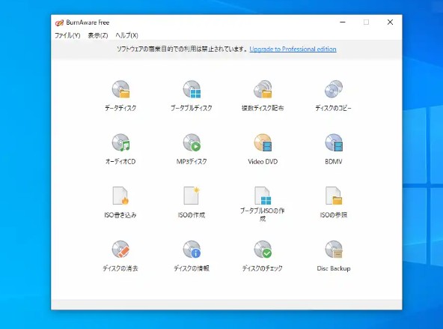Start ディスクのコピー disc copy tool
Viewport: 443px width, 329px height.
[x=334, y=96]
